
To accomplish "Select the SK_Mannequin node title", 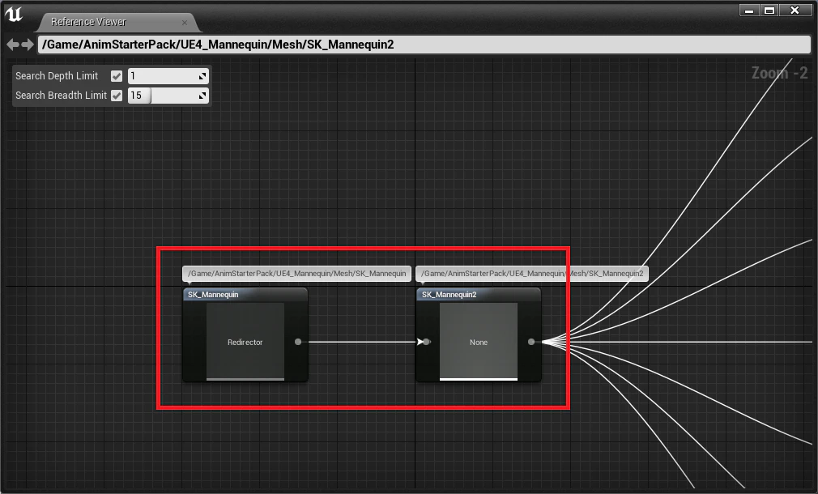I will 213,295.
